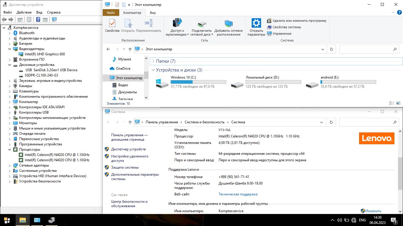Screen dimensions: 403x226
Task: Switch to the Вид ribbon tab
Action: point(153,13)
